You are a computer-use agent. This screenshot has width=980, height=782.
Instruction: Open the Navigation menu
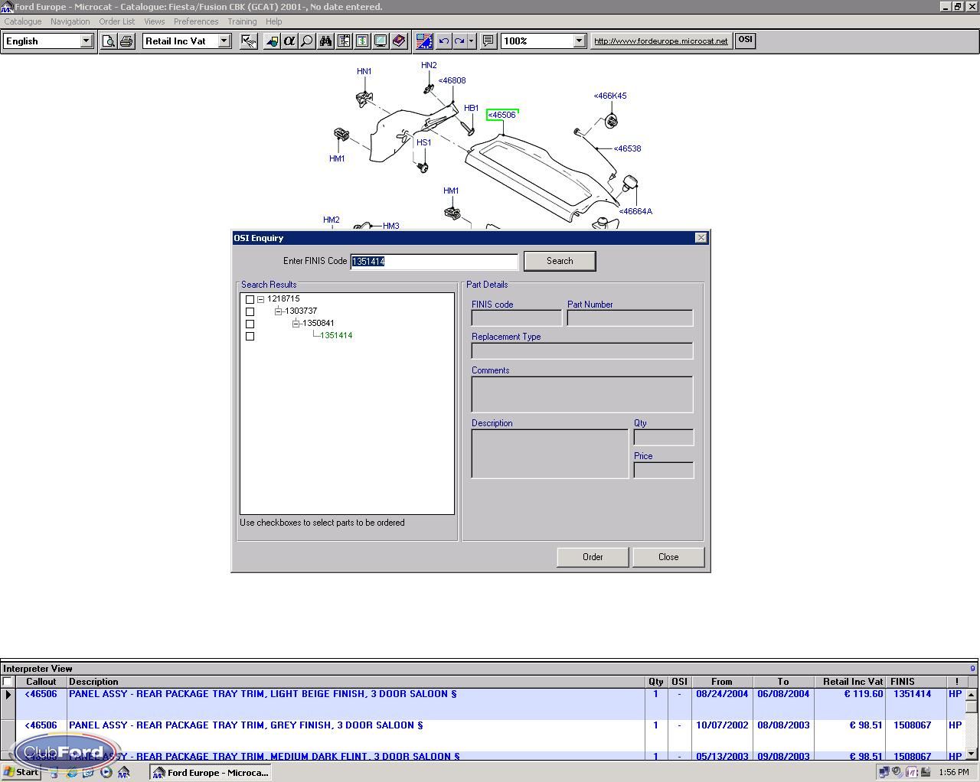pos(70,21)
